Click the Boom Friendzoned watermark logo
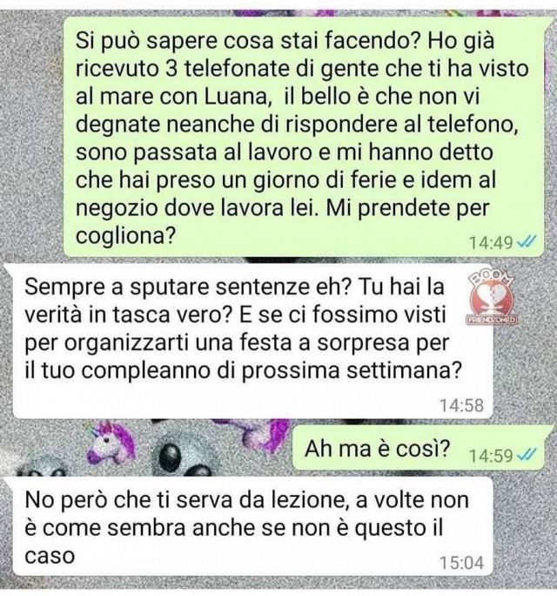The image size is (557, 596). tap(492, 298)
